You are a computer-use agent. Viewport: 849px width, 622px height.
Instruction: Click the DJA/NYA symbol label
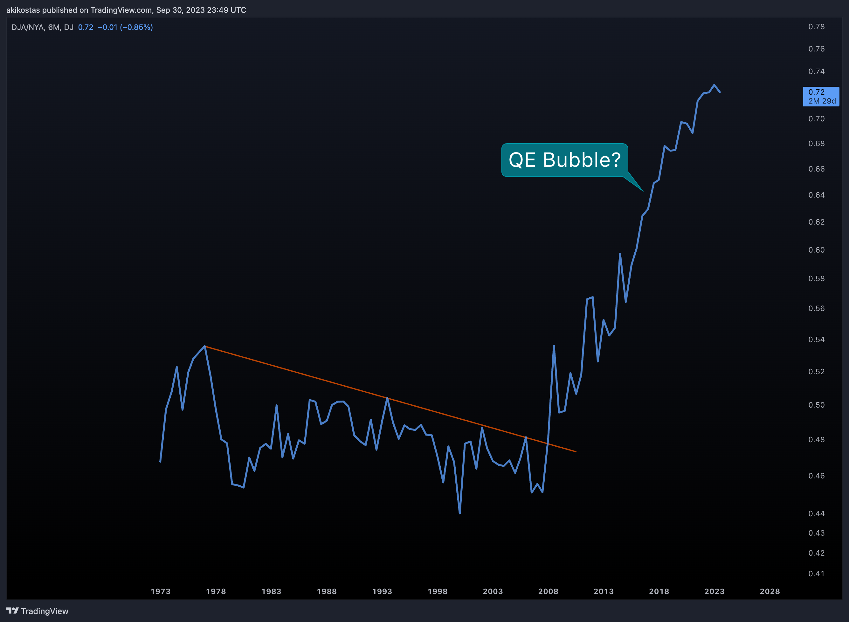click(28, 27)
